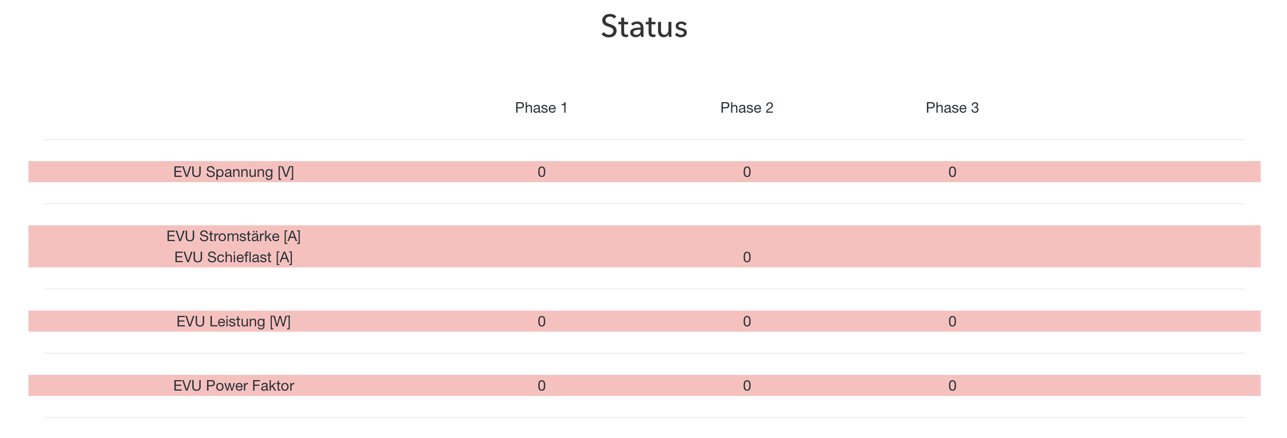Image resolution: width=1287 pixels, height=438 pixels.
Task: Click EVU Spannung Phase 1 value
Action: (541, 172)
